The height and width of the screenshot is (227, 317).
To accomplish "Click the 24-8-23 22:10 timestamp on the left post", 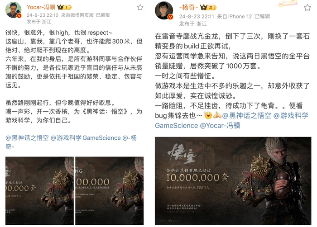I will [x=43, y=15].
